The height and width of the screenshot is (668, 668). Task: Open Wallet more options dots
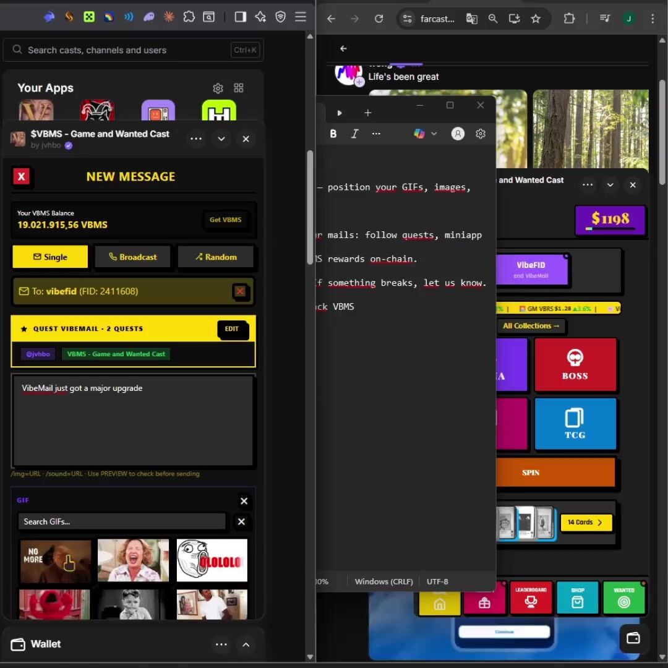(x=221, y=644)
